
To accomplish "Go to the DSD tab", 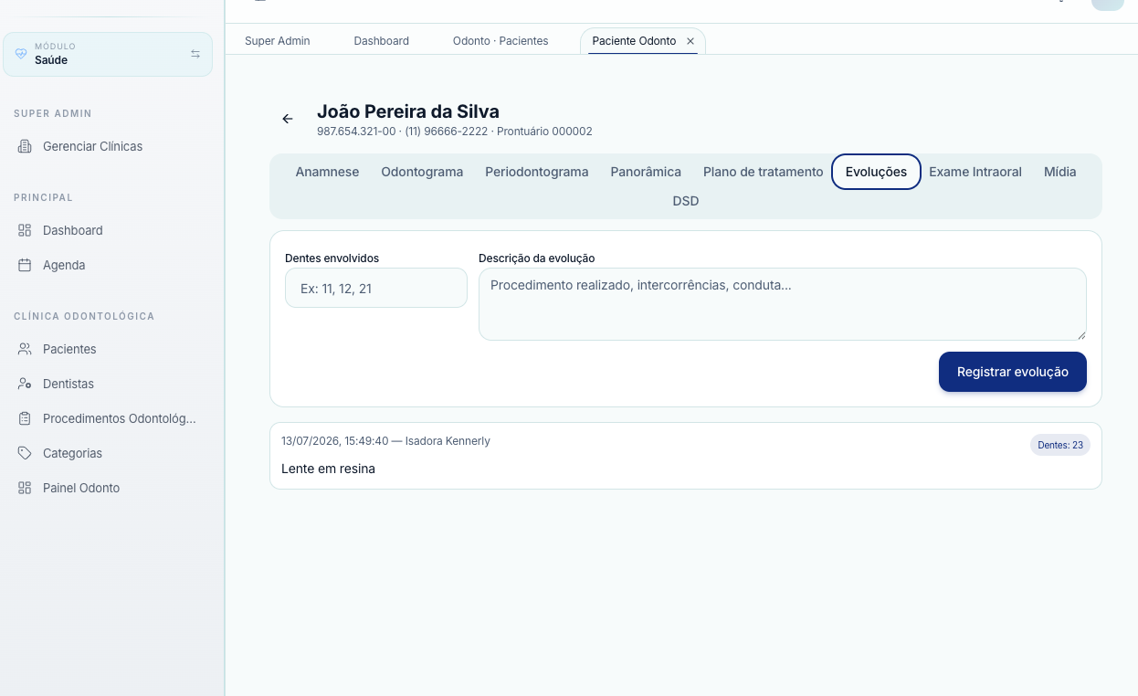I will coord(686,201).
